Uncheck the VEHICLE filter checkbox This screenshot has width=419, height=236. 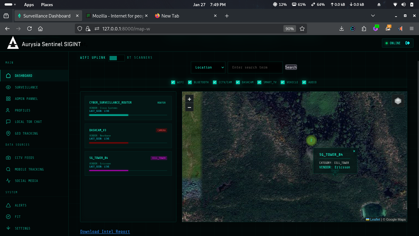[283, 82]
